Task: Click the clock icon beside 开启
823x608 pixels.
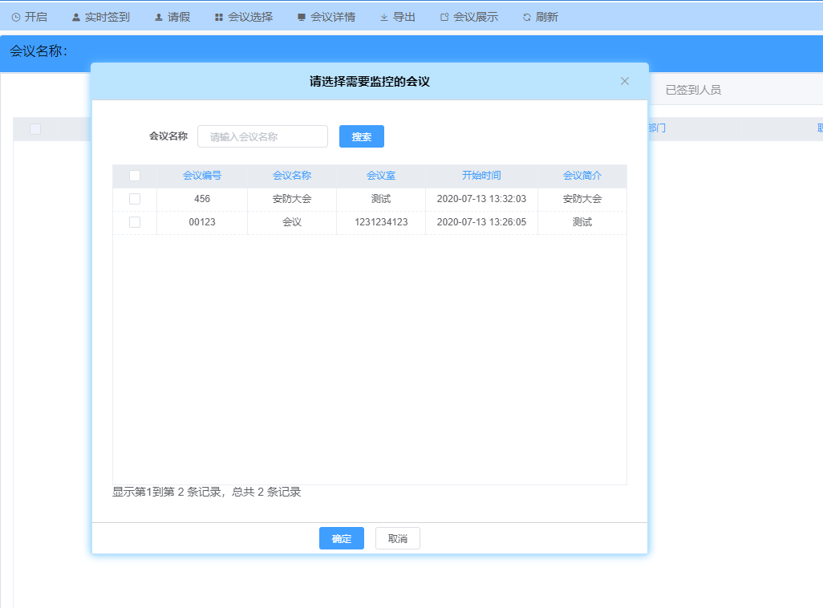Action: pyautogui.click(x=16, y=17)
